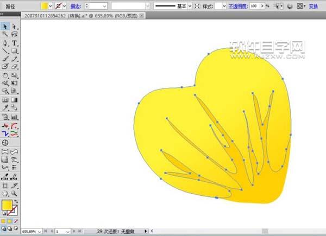This screenshot has width=326, height=236.
Task: Select the black arrow Selection tool
Action: (x=5, y=26)
